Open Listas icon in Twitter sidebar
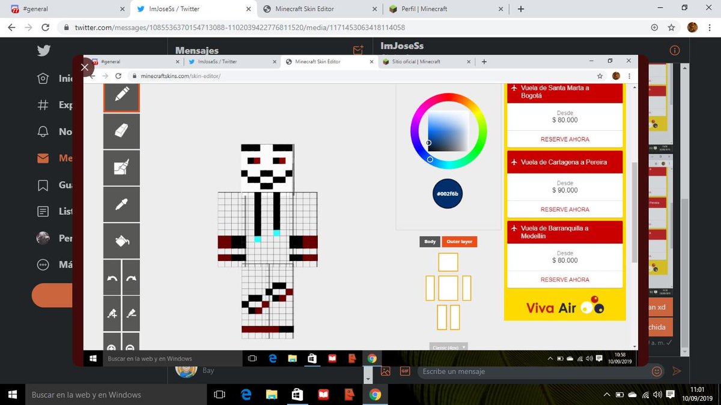Image resolution: width=721 pixels, height=405 pixels. 43,211
